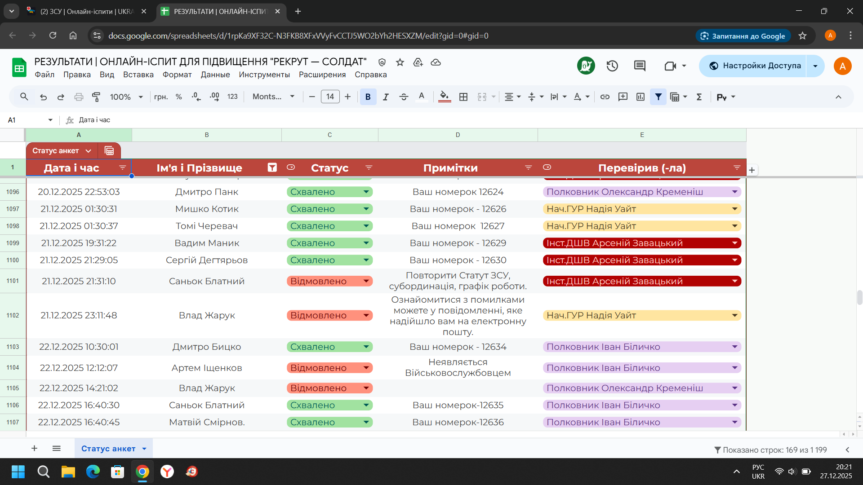Image resolution: width=863 pixels, height=485 pixels.
Task: Toggle bold formatting button
Action: point(368,97)
